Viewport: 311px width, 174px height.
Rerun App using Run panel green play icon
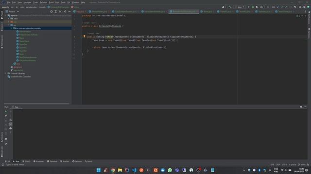pos(6,111)
